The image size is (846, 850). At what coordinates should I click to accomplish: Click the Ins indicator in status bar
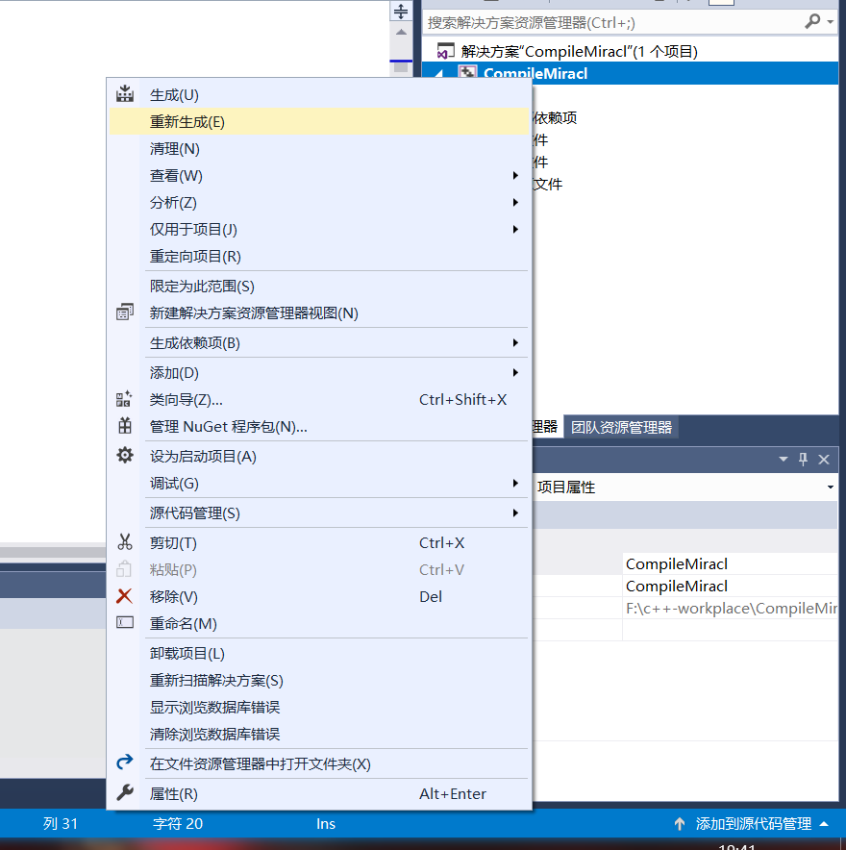point(326,824)
